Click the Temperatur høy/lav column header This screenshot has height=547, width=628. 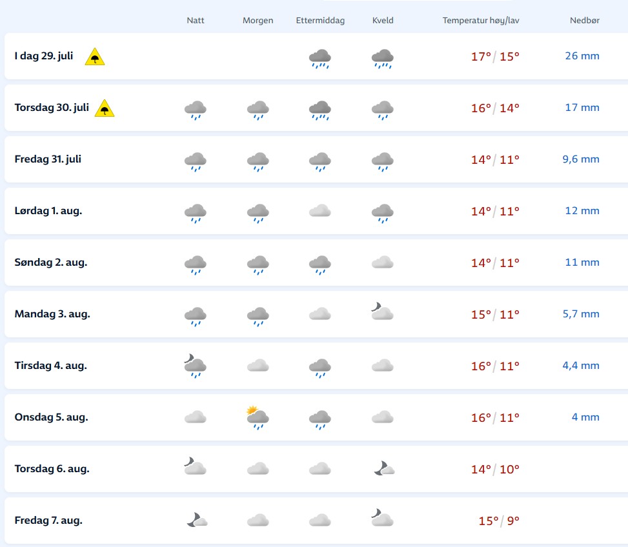(x=481, y=21)
